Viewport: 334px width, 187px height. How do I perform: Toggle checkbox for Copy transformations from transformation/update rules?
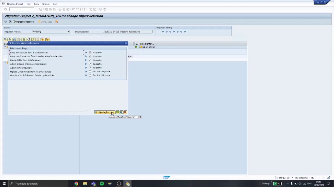click(x=90, y=56)
